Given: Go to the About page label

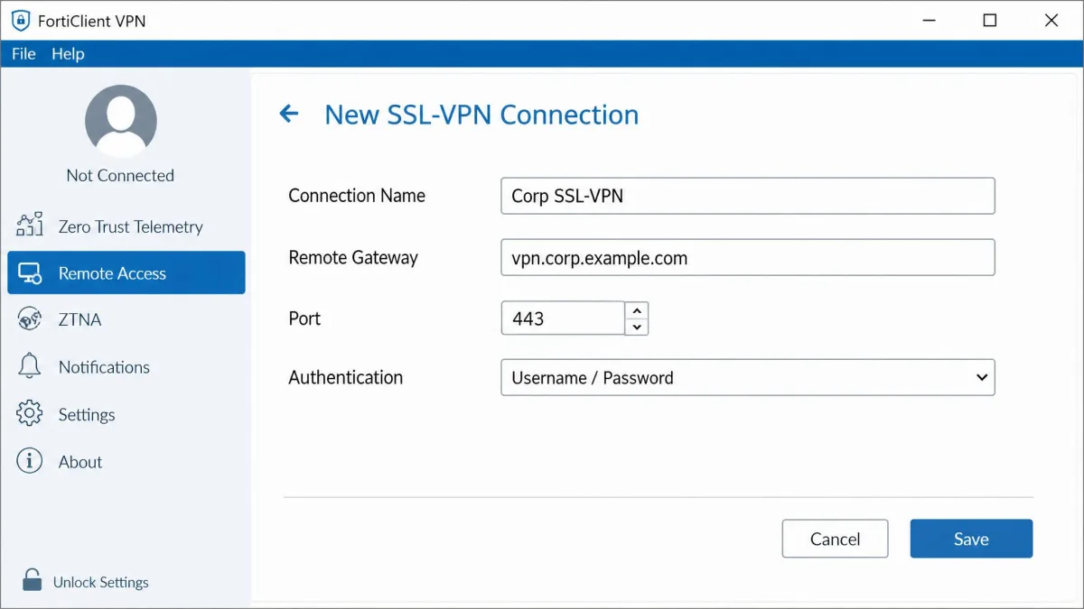Looking at the screenshot, I should [x=80, y=462].
